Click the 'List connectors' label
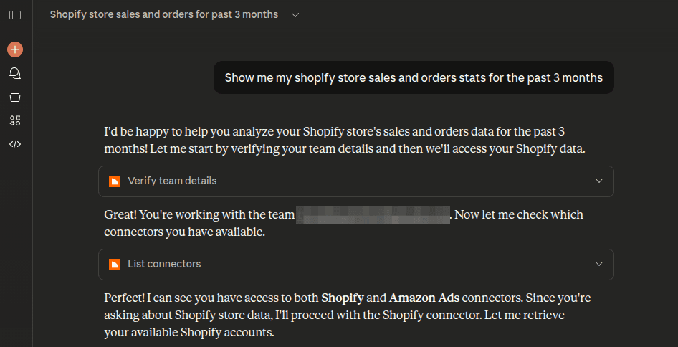678x347 pixels. pyautogui.click(x=164, y=265)
